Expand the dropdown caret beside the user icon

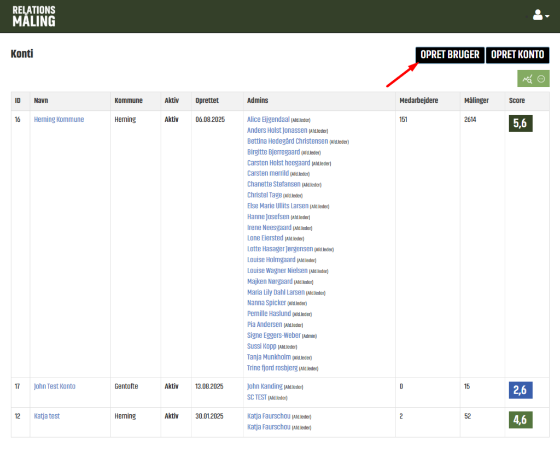[x=547, y=16]
